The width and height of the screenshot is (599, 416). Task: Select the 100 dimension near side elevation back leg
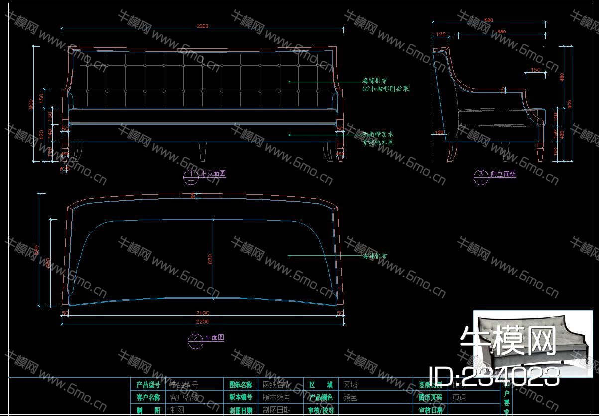(x=439, y=132)
